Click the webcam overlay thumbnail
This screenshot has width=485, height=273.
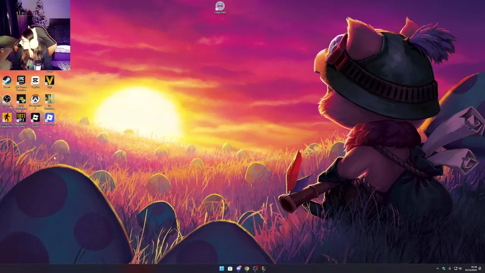point(35,35)
